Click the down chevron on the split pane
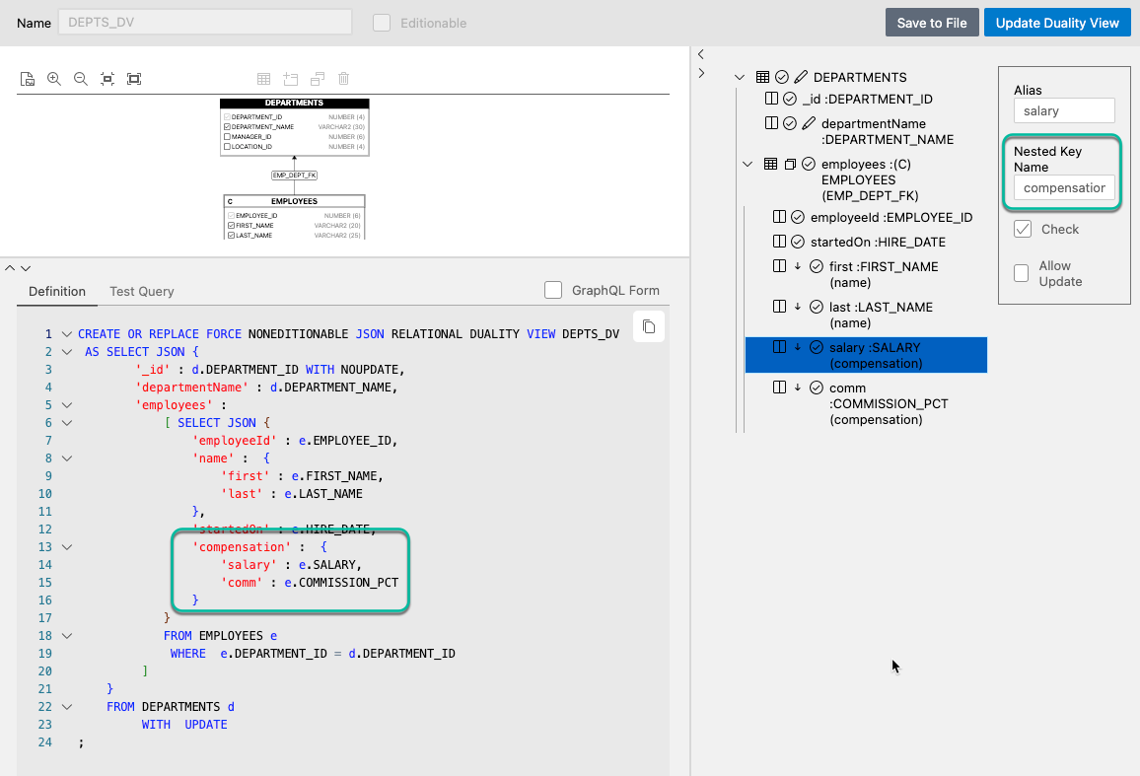Image resolution: width=1140 pixels, height=776 pixels. click(x=26, y=268)
